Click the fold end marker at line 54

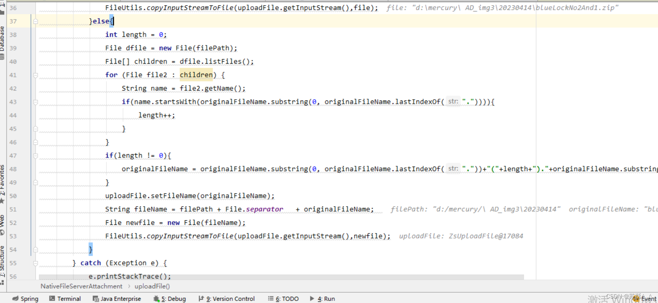coord(36,250)
